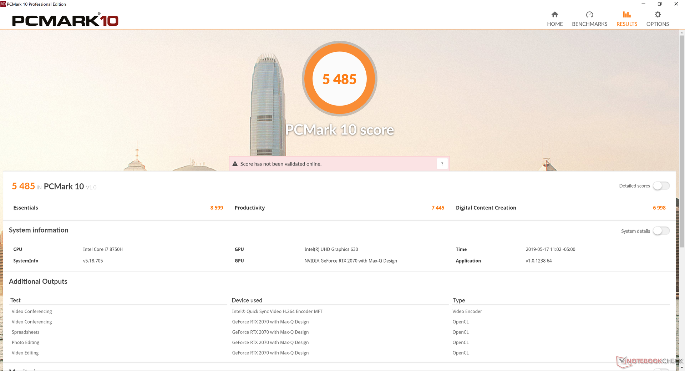Click the Device used column header
This screenshot has height=371, width=685.
(x=247, y=300)
